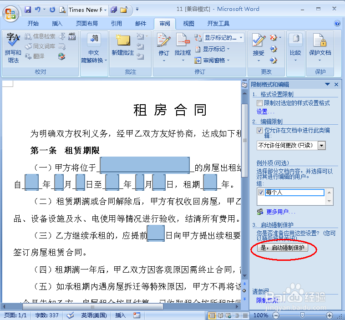Click the Reject change icon

pyautogui.click(x=273, y=38)
